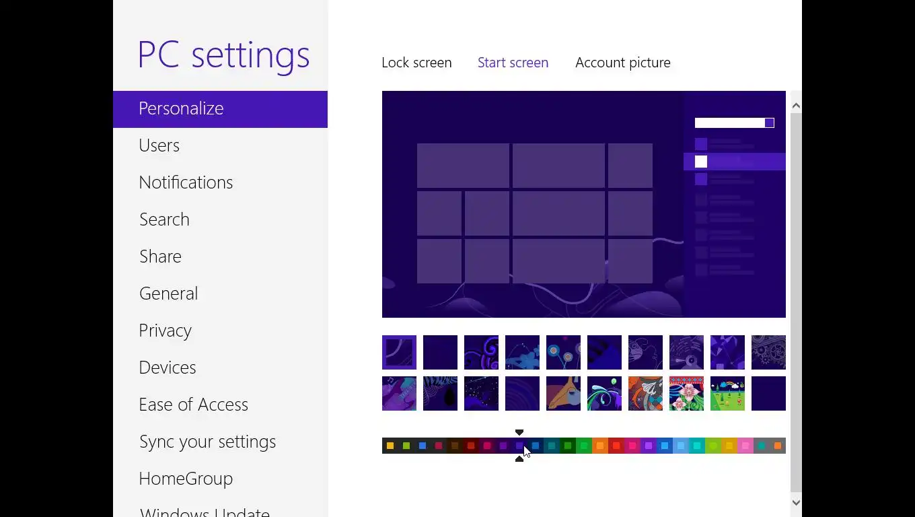Open the Account picture tab

click(622, 63)
